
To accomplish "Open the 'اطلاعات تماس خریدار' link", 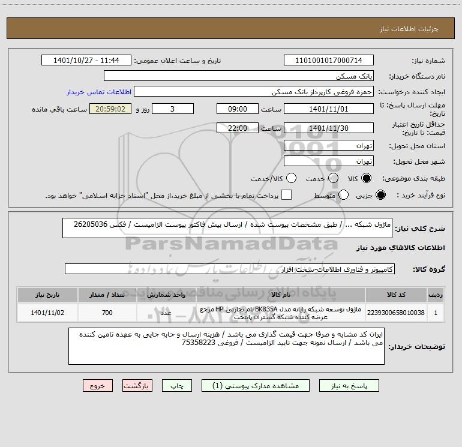I will click(97, 92).
